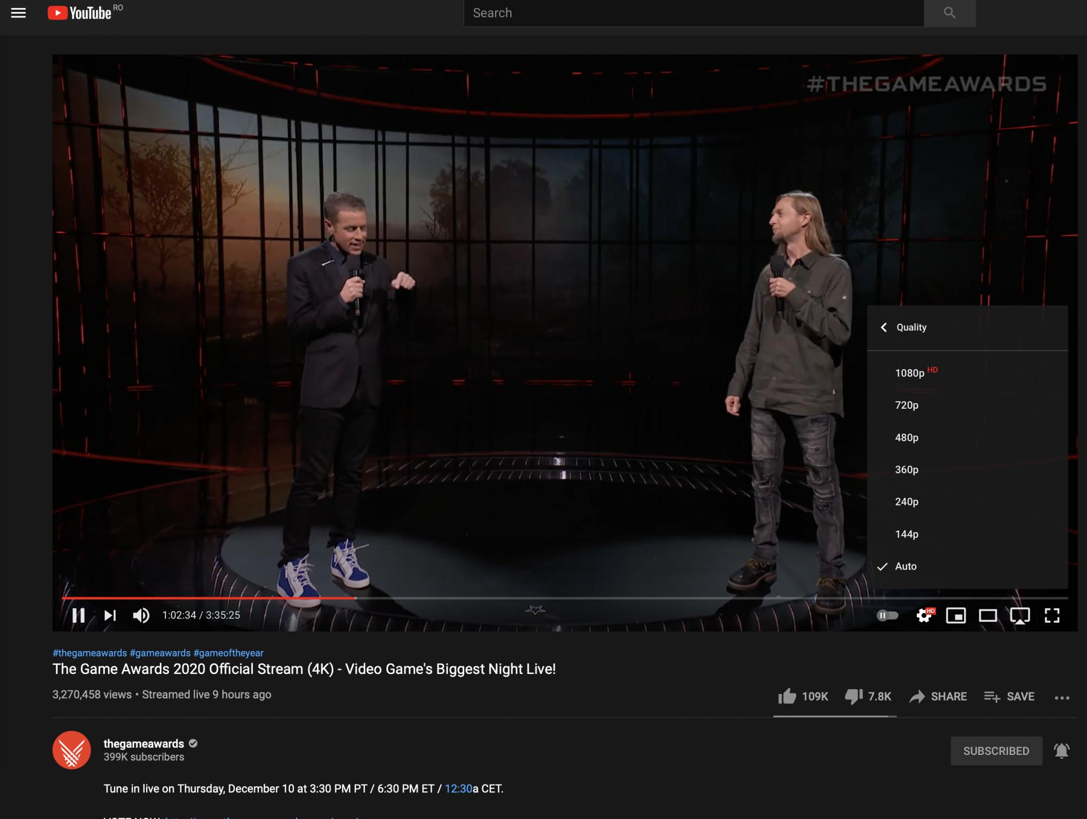Toggle the autoplay switch
The width and height of the screenshot is (1087, 819).
[x=887, y=615]
